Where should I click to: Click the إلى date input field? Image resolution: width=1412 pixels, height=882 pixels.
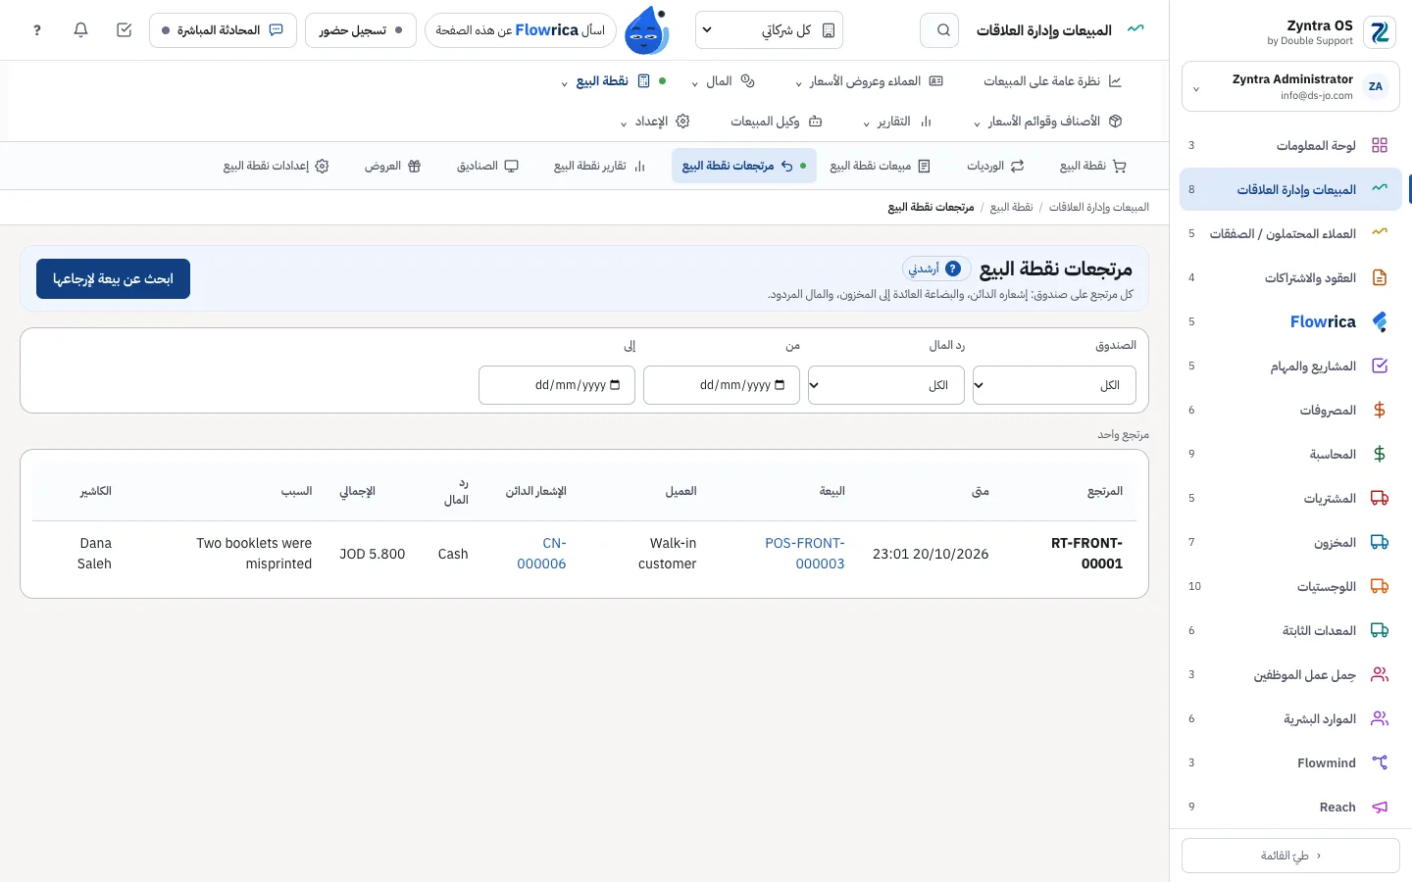tap(557, 385)
